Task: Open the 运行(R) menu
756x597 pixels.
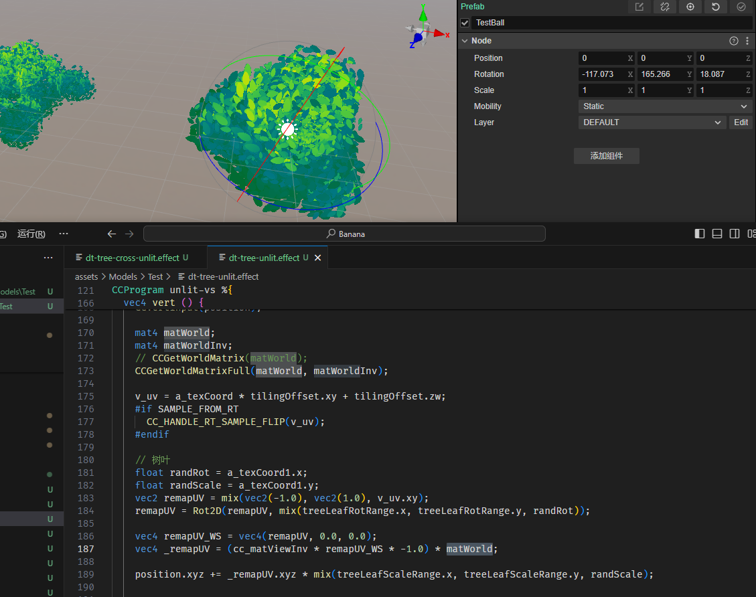Action: click(31, 234)
